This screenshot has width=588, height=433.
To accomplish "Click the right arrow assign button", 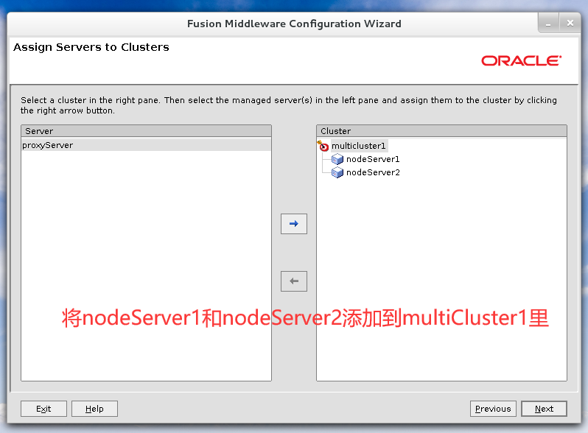I will [x=293, y=224].
